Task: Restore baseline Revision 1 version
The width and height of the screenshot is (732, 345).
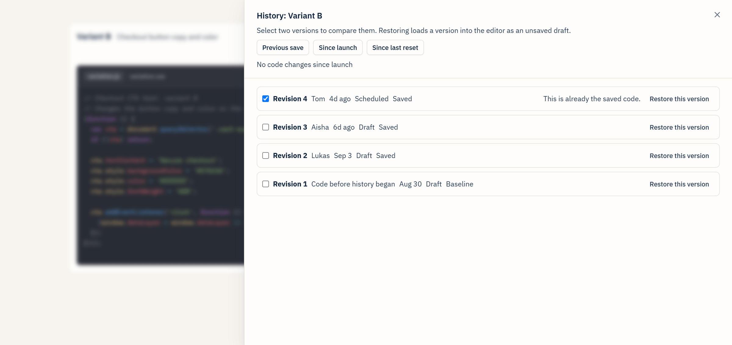Action: coord(679,184)
